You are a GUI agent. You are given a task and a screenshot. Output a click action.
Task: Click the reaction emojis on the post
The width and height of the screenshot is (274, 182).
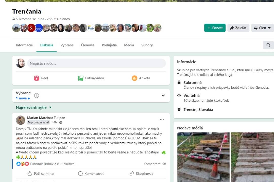point(23,164)
